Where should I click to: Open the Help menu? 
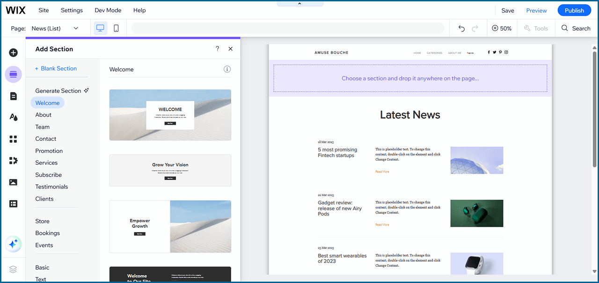(x=139, y=10)
